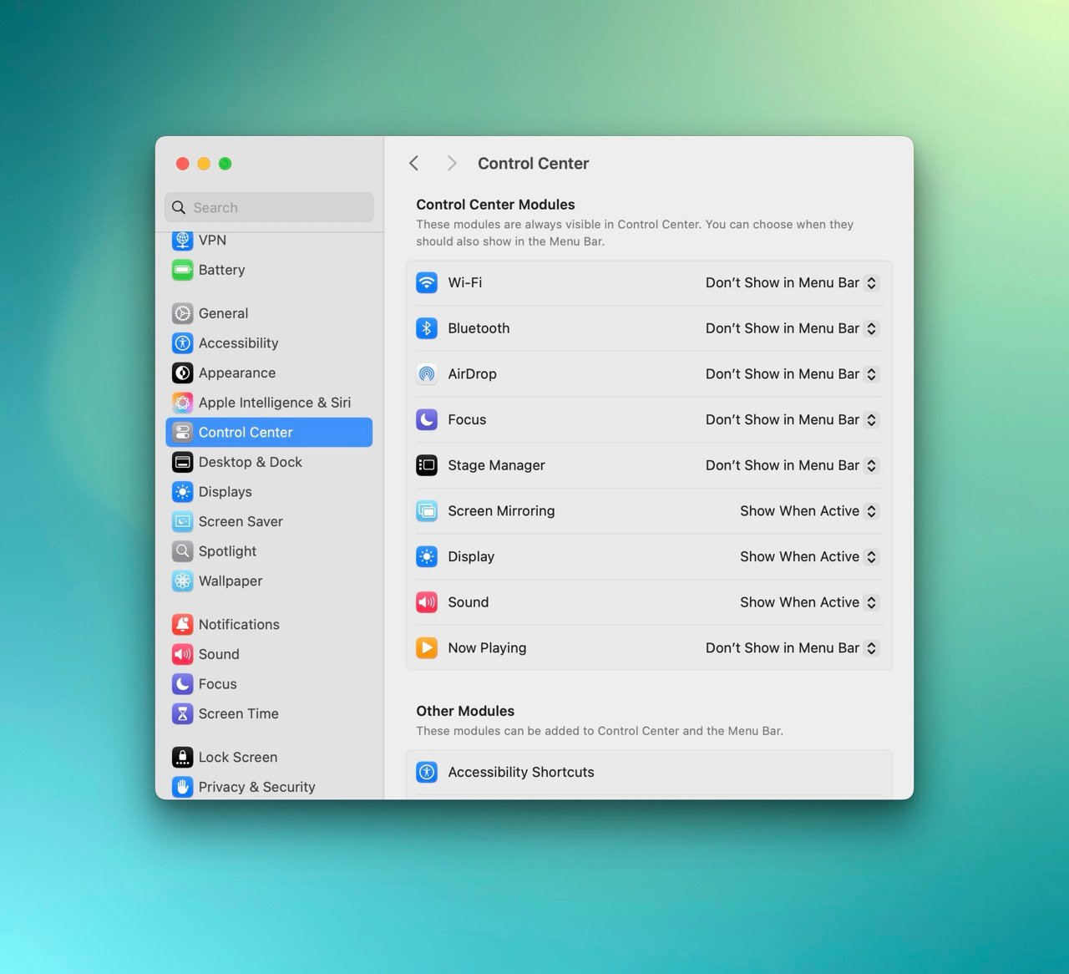Open Wallpaper settings from the sidebar
Image resolution: width=1069 pixels, height=974 pixels.
269,581
